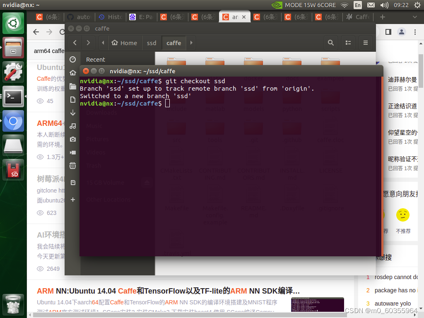Open Chromium browser launcher icon
Screen dimensions: 424x318
[13, 121]
